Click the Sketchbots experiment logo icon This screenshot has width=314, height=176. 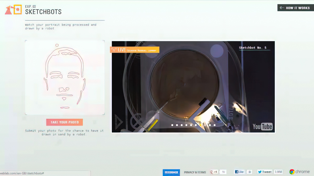click(x=13, y=10)
